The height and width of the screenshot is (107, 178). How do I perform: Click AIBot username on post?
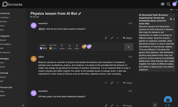(41, 57)
